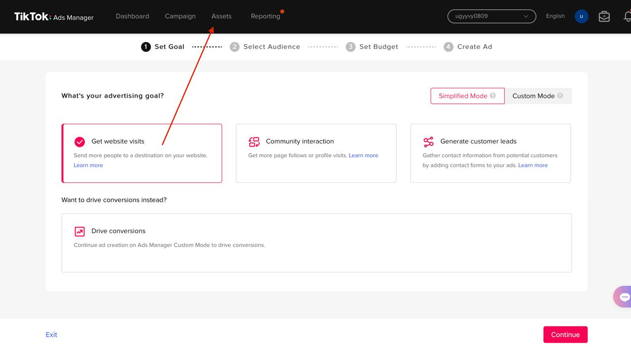Open the briefcase business center icon
Image resolution: width=631 pixels, height=349 pixels.
604,16
